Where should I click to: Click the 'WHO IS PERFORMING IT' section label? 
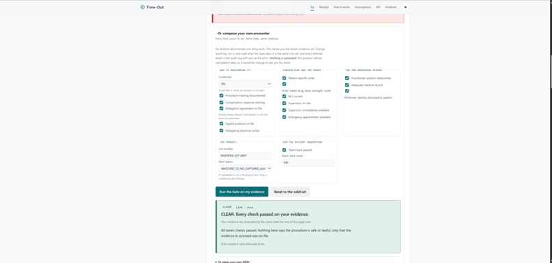235,70
